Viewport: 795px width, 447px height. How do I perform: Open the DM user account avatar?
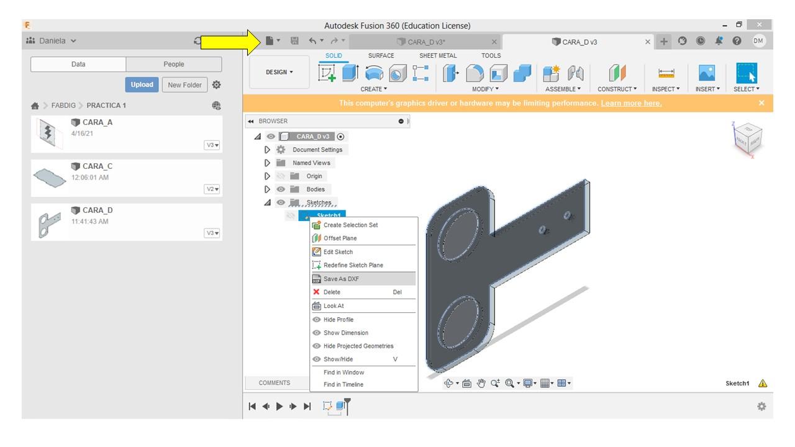coord(759,41)
